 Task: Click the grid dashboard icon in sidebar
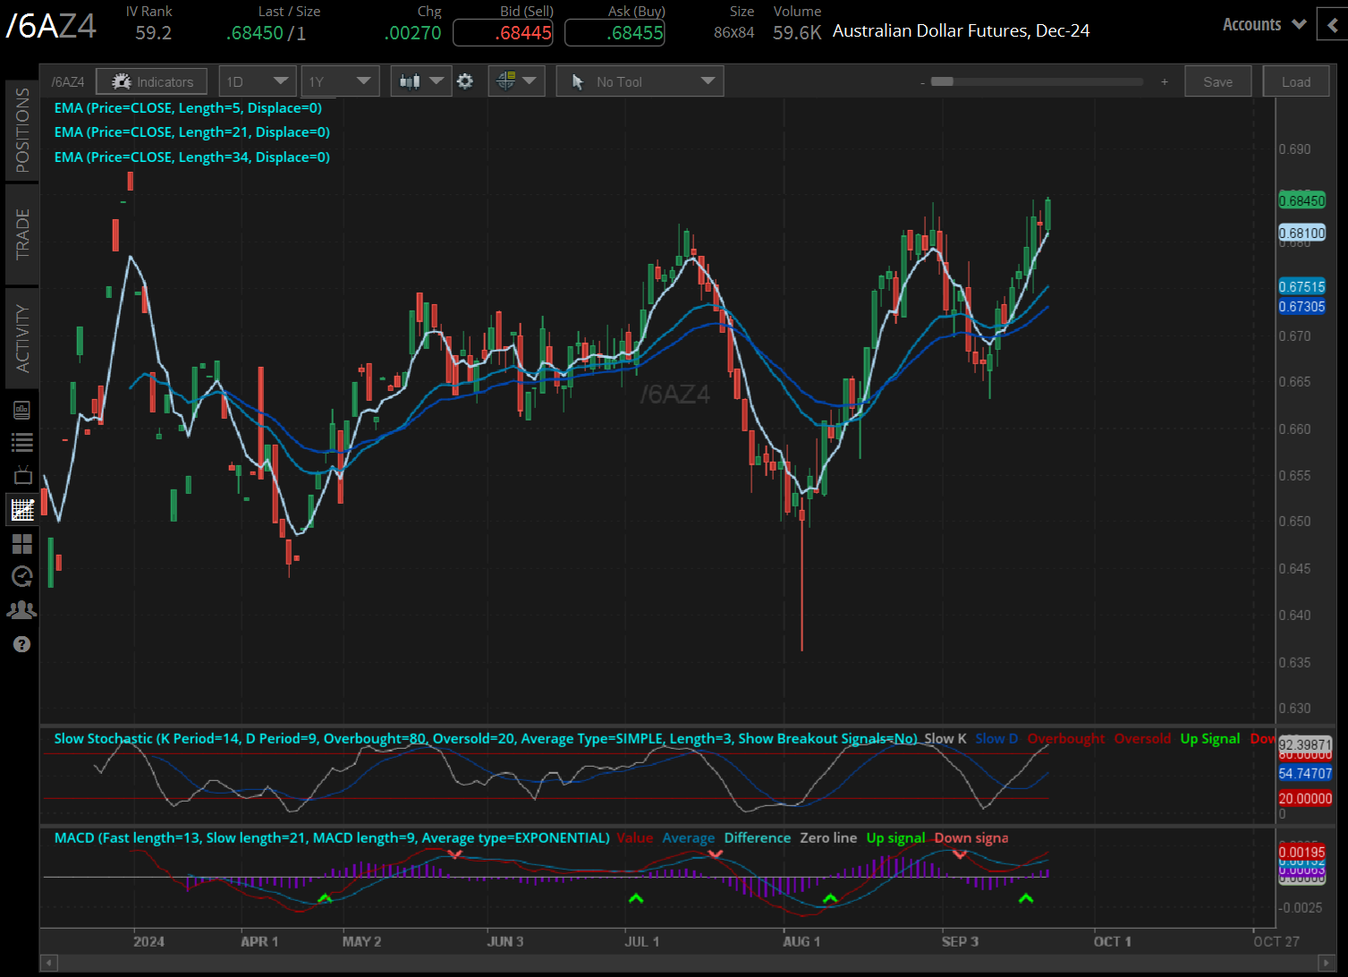[22, 543]
